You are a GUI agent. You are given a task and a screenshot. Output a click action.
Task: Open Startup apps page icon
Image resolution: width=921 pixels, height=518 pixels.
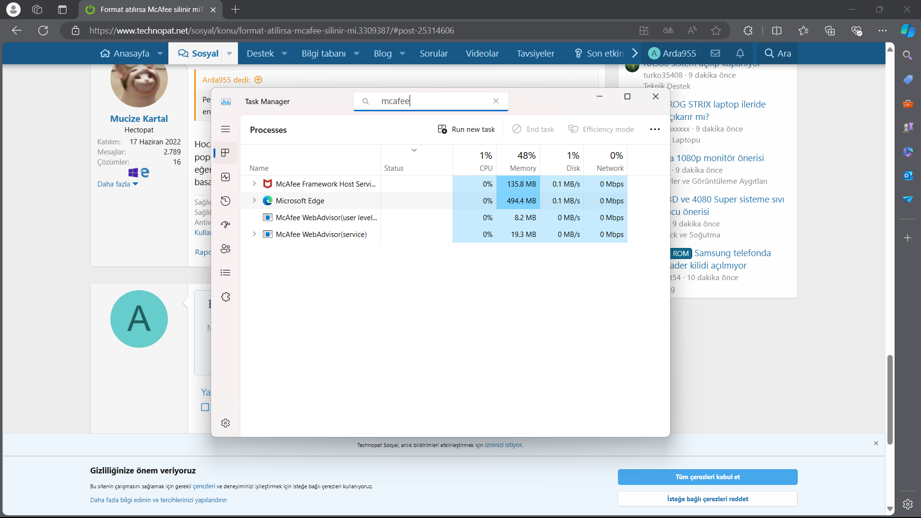[x=225, y=224]
